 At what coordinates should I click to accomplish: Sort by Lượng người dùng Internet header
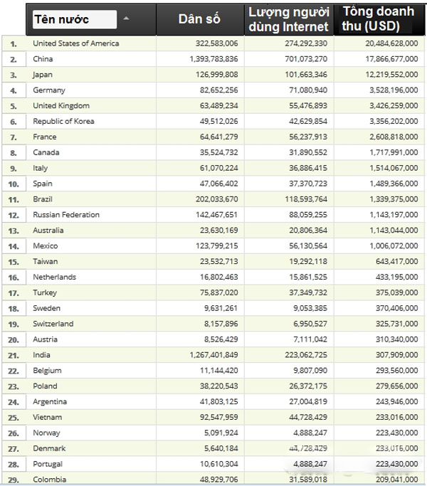[x=288, y=19]
